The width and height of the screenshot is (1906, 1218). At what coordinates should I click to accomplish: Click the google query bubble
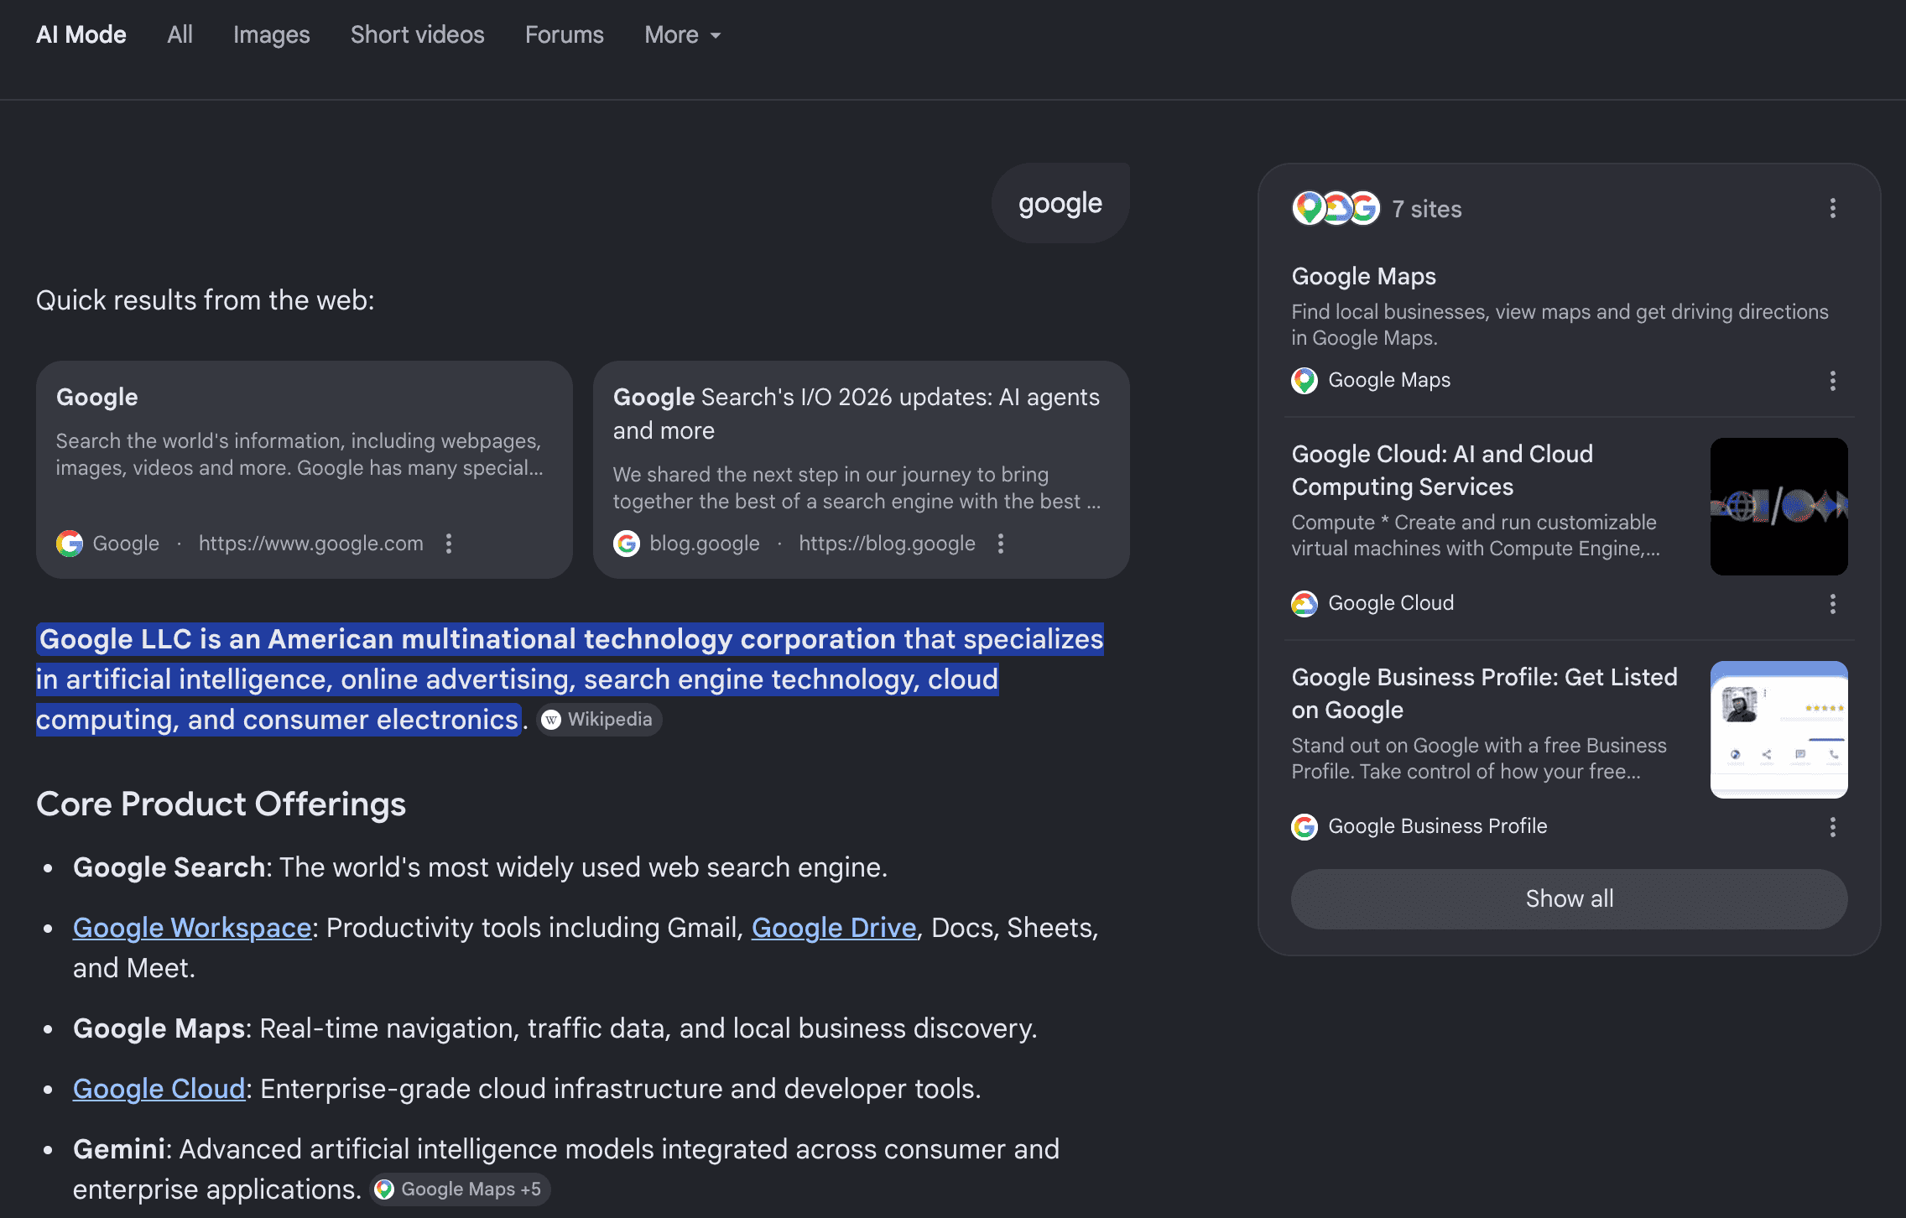point(1060,203)
